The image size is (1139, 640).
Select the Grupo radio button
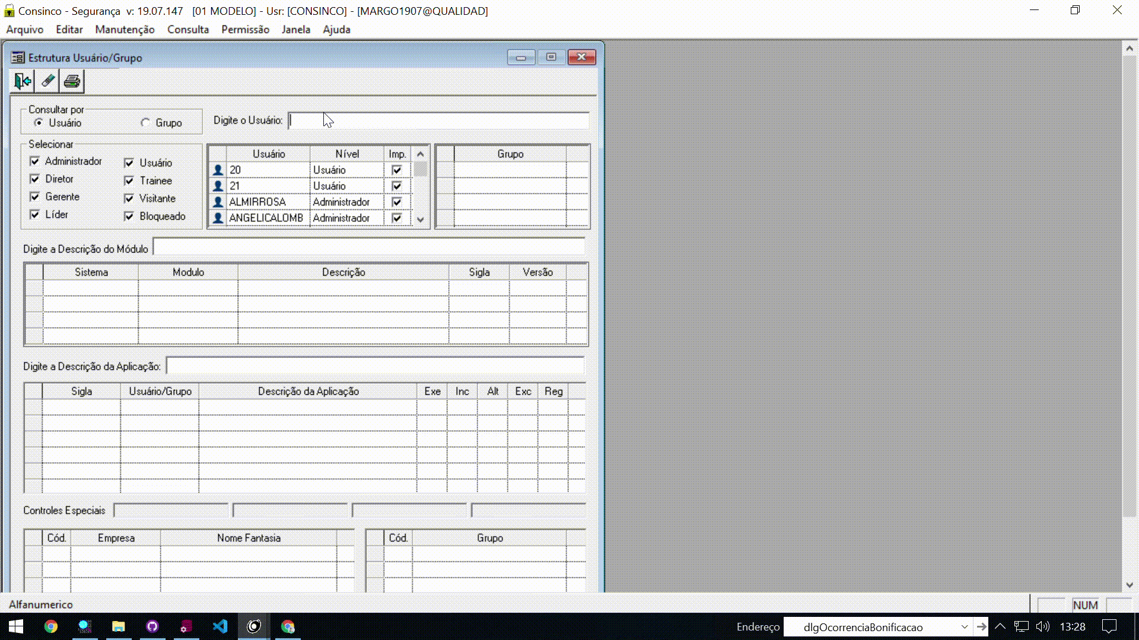tap(145, 123)
